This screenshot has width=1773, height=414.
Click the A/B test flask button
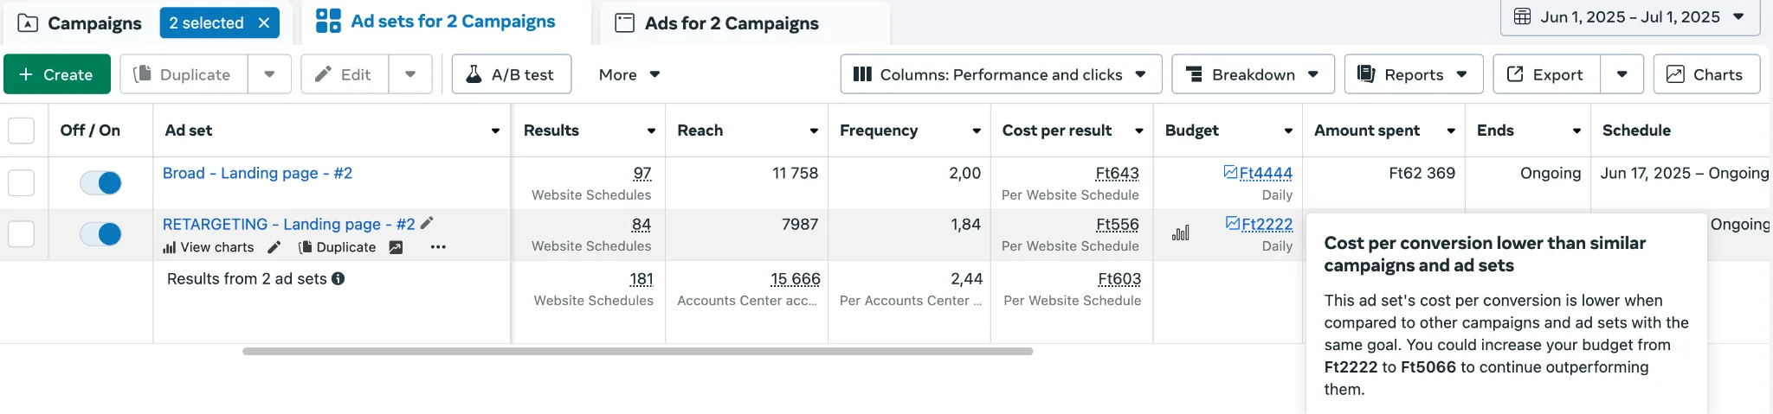[512, 74]
